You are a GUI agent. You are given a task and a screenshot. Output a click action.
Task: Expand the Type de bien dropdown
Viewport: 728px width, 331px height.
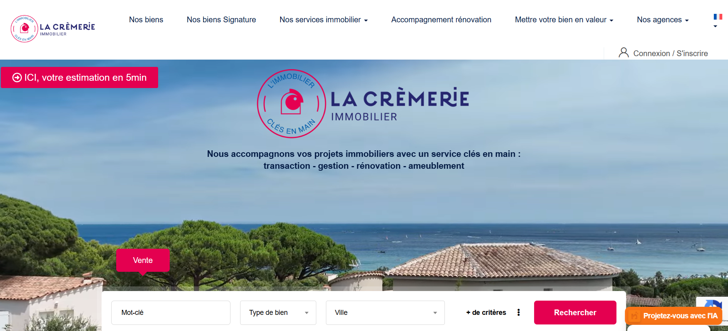(278, 313)
